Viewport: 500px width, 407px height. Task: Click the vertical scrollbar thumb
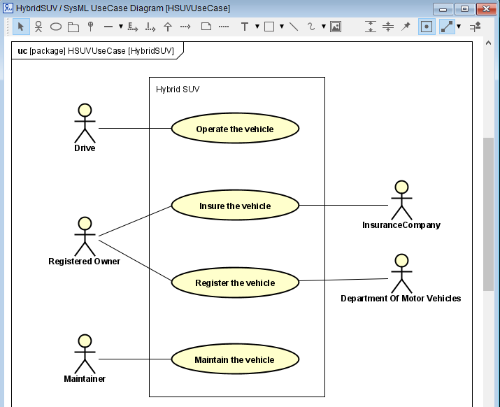point(488,214)
